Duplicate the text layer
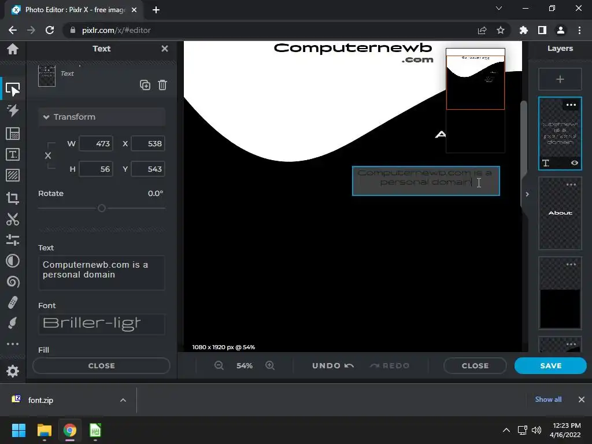 [145, 85]
